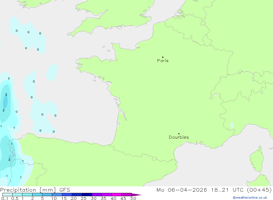
Task: Select the magenta legend swatch above 40
Action: [117, 195]
